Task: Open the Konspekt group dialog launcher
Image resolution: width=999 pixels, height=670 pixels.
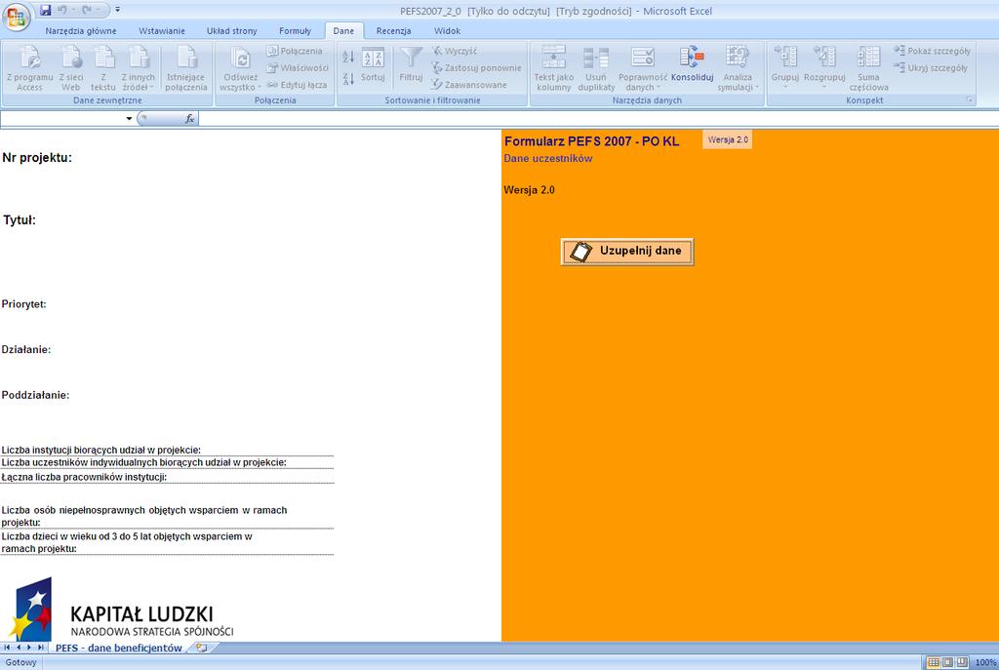Action: (x=970, y=100)
